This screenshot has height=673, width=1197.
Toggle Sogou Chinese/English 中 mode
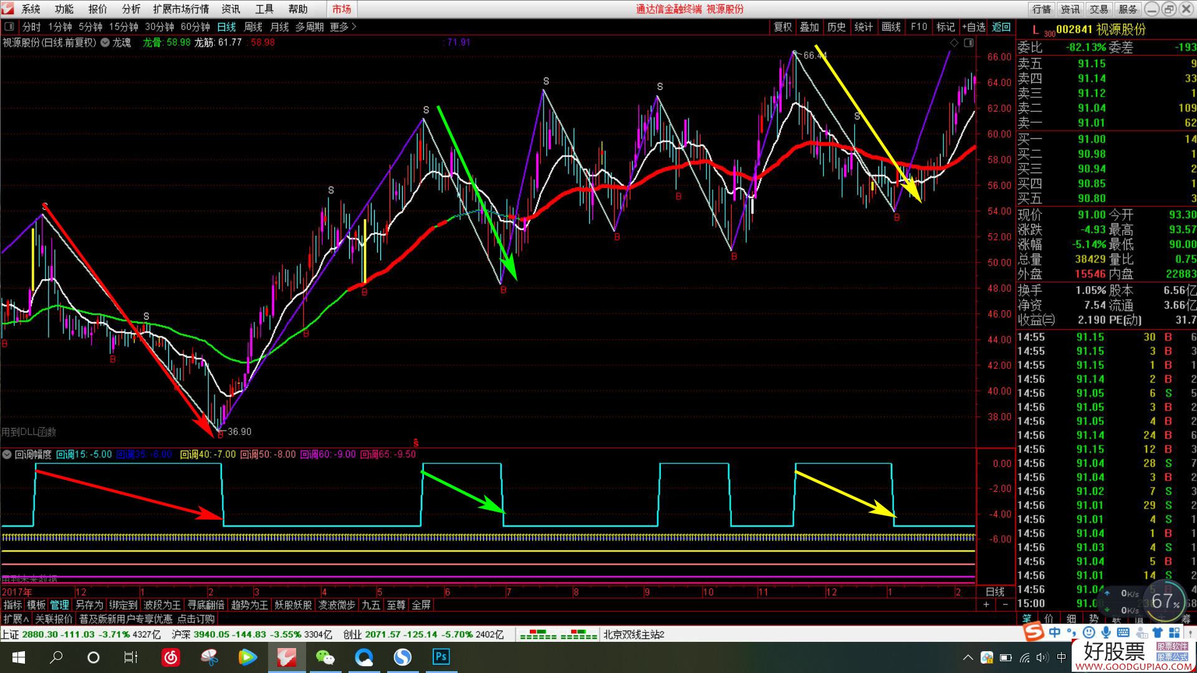tap(1054, 632)
